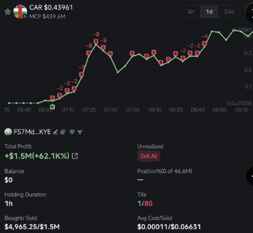Viewport: 253px width, 233px height.
Task: Click the CAR token flag logo
Action: (x=20, y=11)
